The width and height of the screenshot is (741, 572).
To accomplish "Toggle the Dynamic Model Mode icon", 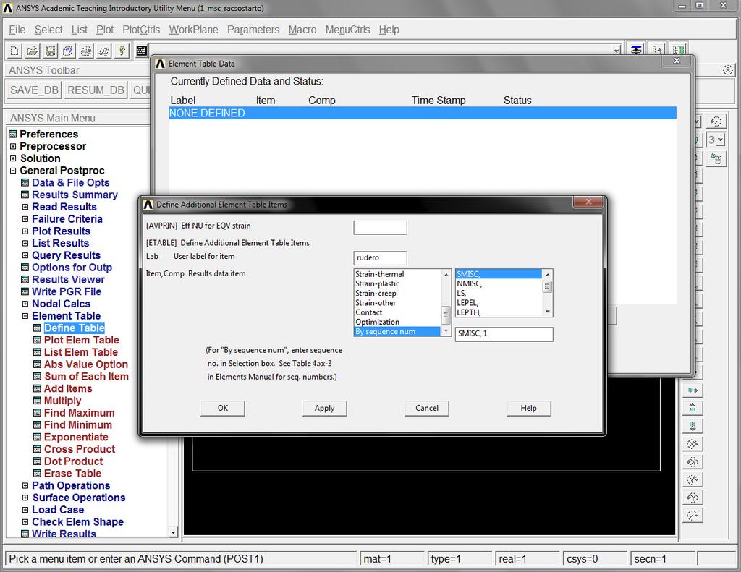I will (x=716, y=158).
